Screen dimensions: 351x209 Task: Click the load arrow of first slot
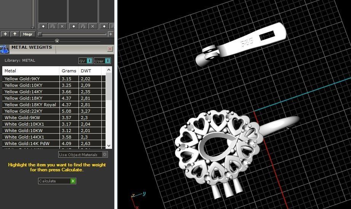(43, 26)
